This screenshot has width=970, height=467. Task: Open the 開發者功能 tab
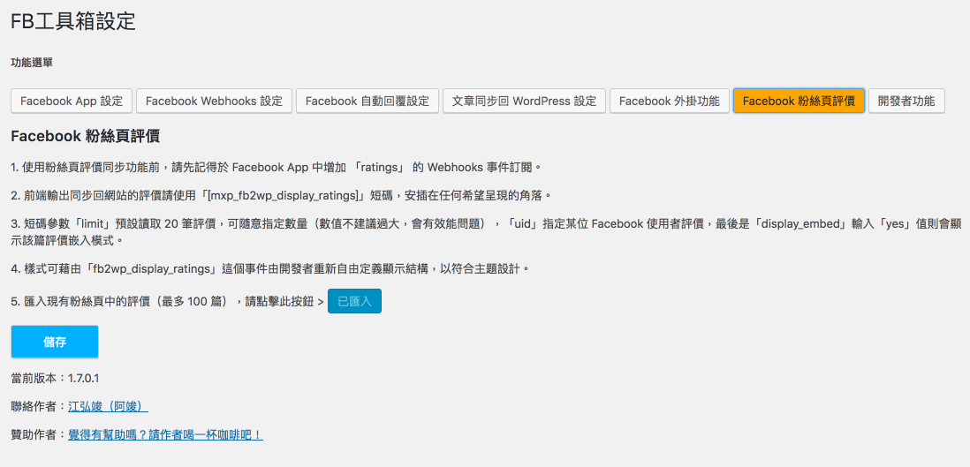tap(906, 101)
